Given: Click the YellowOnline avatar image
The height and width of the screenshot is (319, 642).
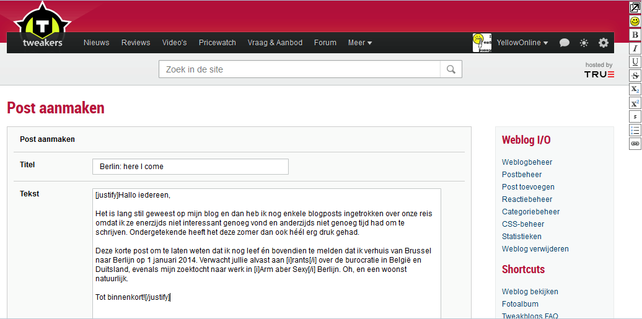Looking at the screenshot, I should (x=482, y=43).
